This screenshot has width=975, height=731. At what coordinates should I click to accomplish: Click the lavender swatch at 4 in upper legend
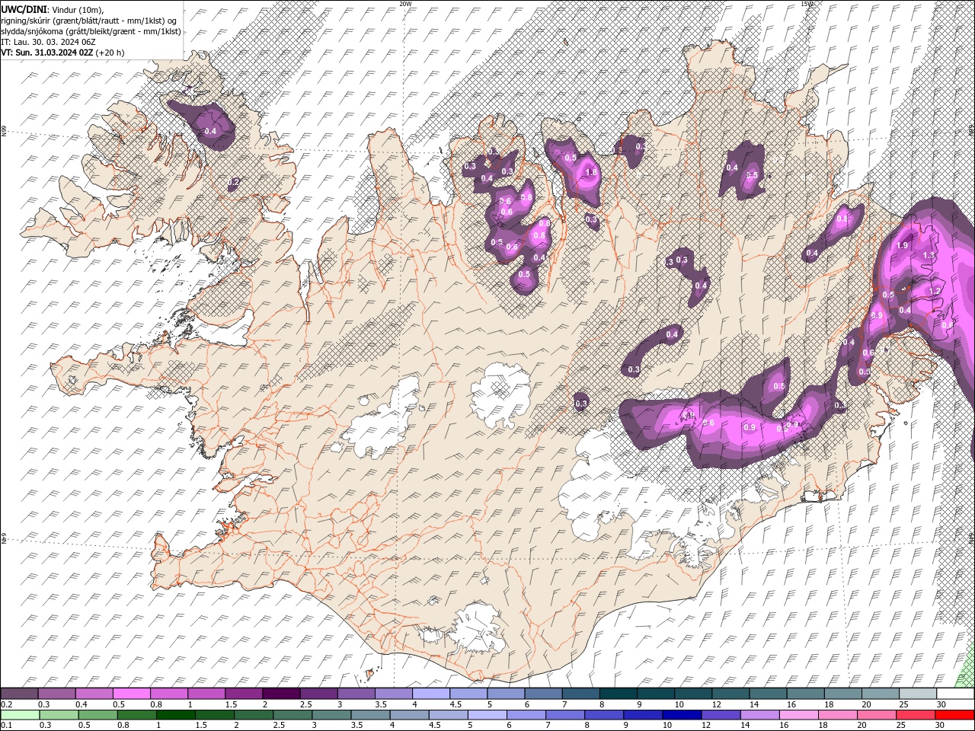pyautogui.click(x=431, y=694)
